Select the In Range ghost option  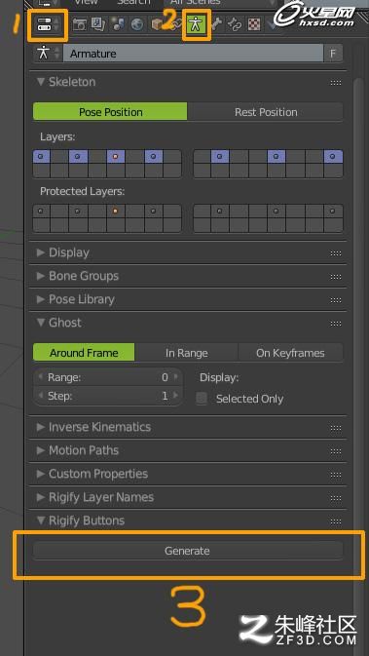tap(186, 353)
